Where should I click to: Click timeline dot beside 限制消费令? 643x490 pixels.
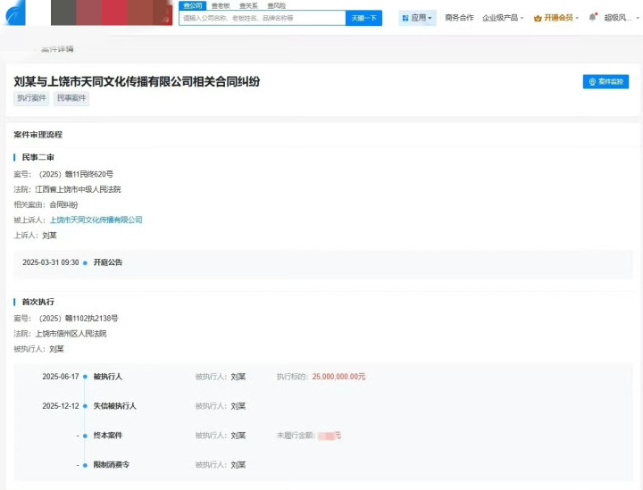(86, 465)
